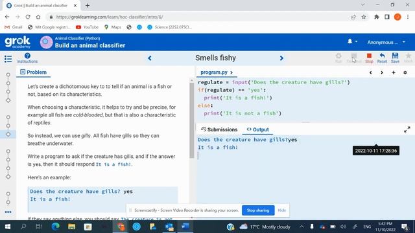Open browser home page
The image size is (415, 233).
(38, 17)
